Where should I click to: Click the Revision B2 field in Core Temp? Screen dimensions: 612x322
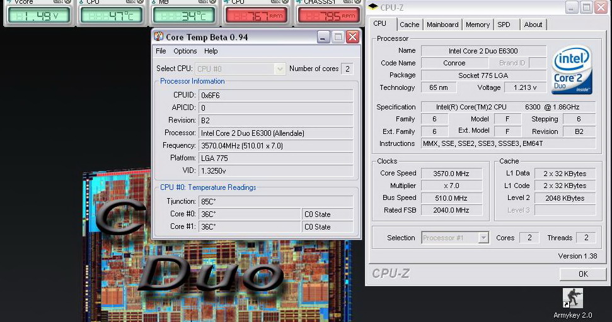[x=276, y=120]
